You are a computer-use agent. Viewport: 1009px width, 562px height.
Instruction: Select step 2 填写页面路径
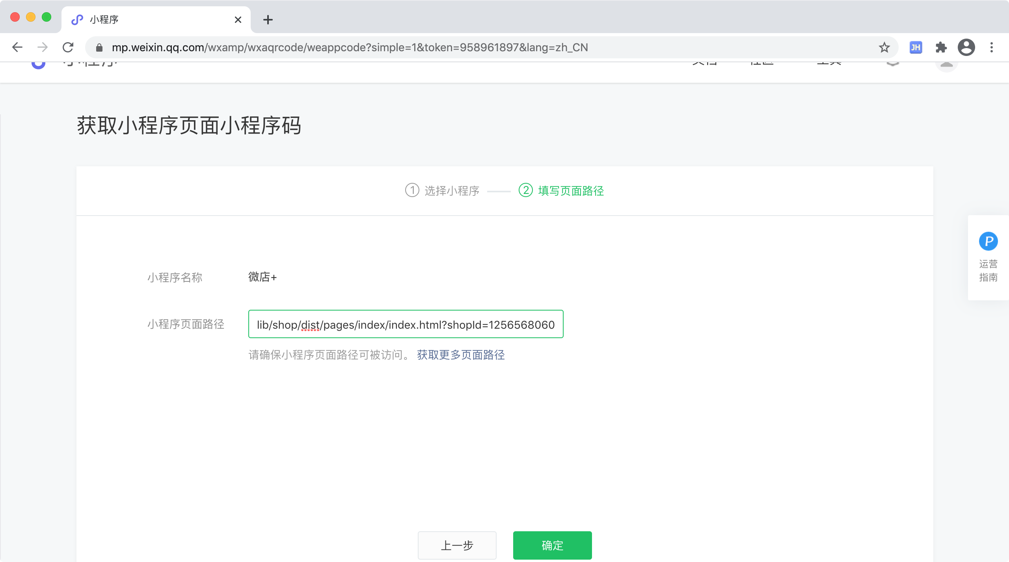[x=561, y=191]
